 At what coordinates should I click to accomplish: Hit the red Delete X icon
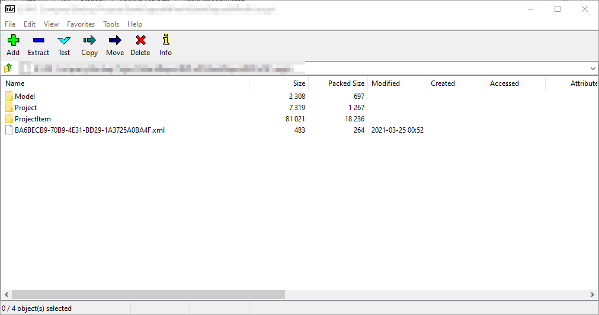coord(140,41)
